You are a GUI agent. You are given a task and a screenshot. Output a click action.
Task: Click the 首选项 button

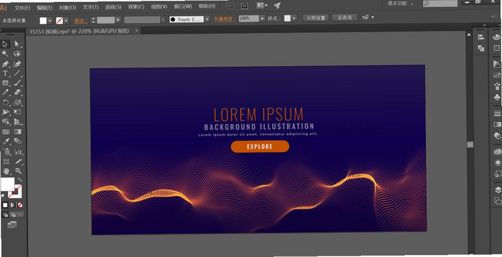click(344, 18)
